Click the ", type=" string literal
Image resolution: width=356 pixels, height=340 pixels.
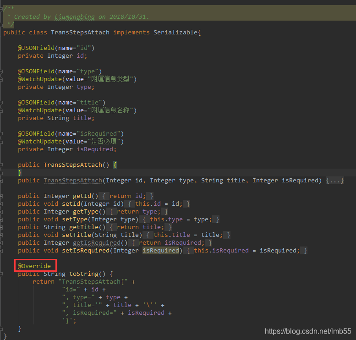[78, 297]
